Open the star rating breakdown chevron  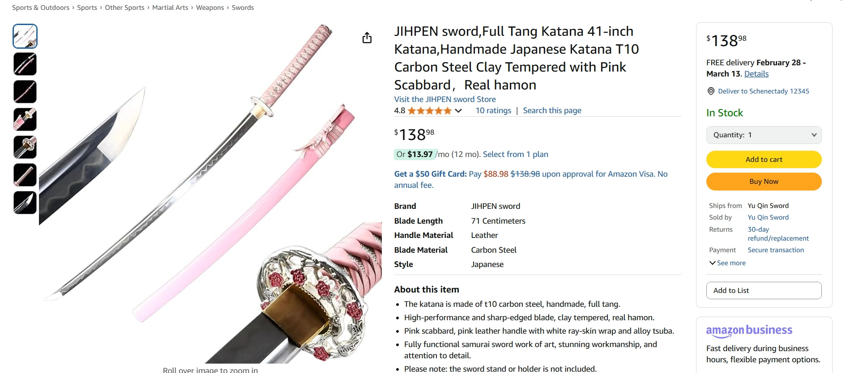coord(458,111)
